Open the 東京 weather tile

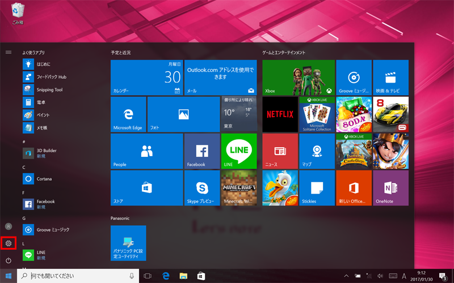(x=239, y=114)
